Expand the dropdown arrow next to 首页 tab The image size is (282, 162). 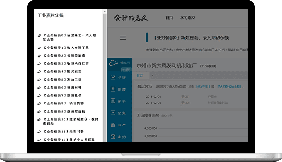click(x=152, y=75)
